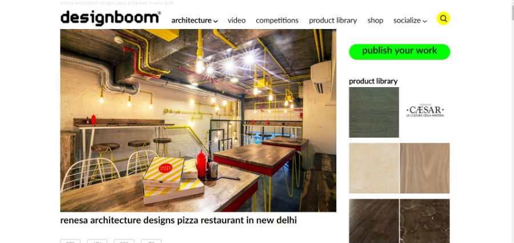This screenshot has height=243, width=514.
Task: Select the green stone material swatch
Action: [x=374, y=112]
